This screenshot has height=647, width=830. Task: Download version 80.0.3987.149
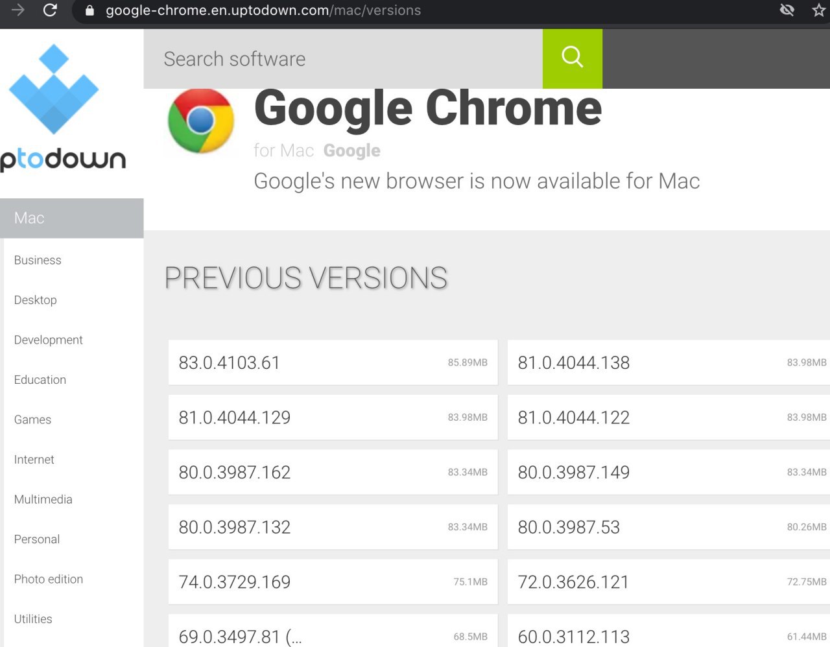point(669,472)
